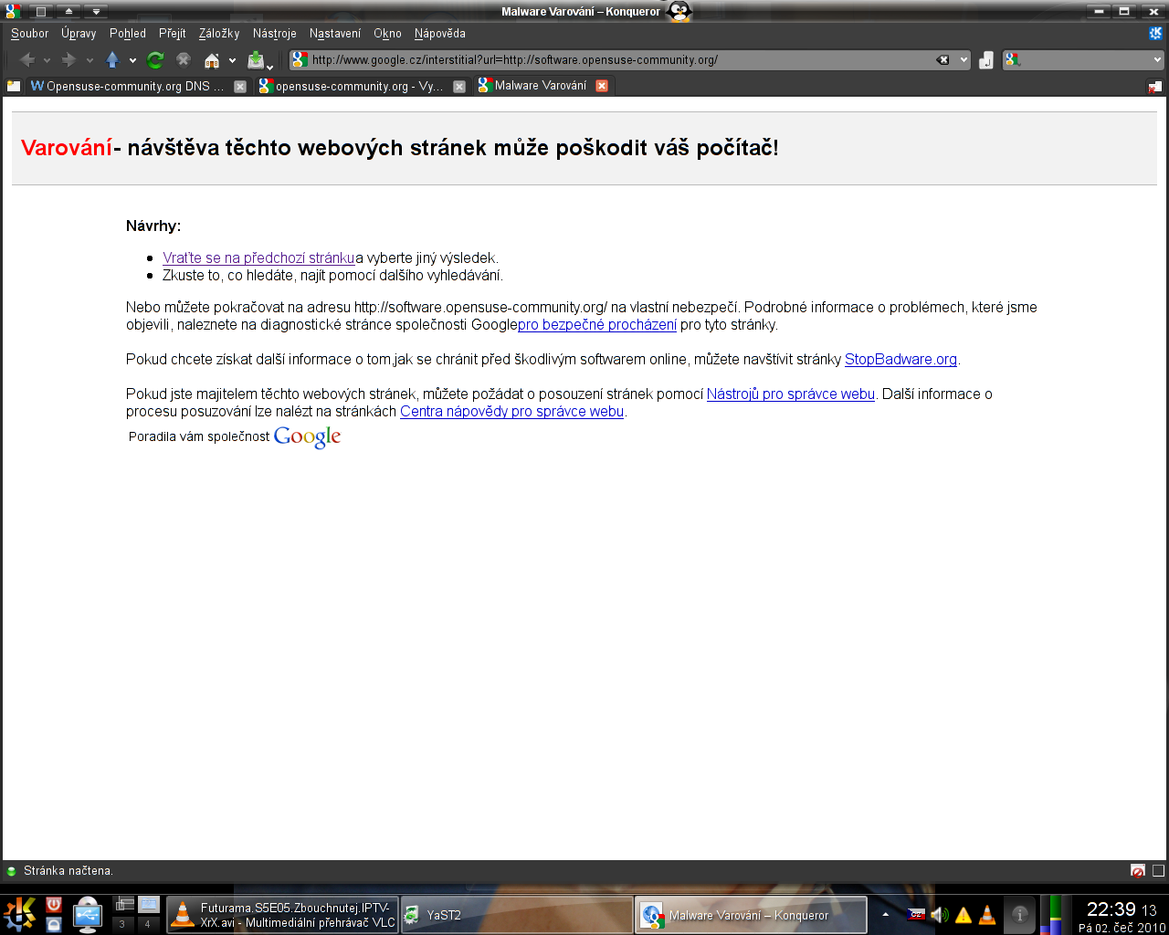This screenshot has width=1169, height=935.
Task: Expand the Forward history dropdown arrow
Action: click(x=90, y=61)
